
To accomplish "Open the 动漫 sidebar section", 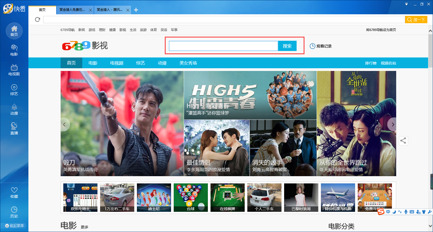I will click(x=14, y=110).
